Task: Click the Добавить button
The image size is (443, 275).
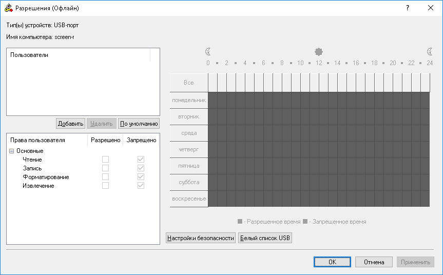Action: (70, 124)
